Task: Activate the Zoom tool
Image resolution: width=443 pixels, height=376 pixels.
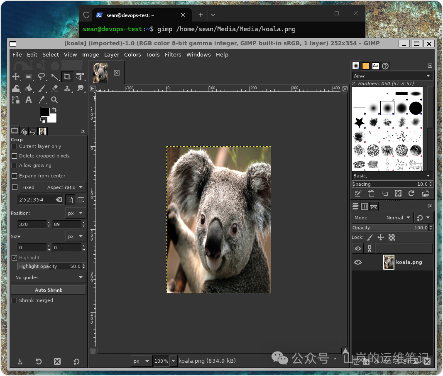Action: point(54,100)
